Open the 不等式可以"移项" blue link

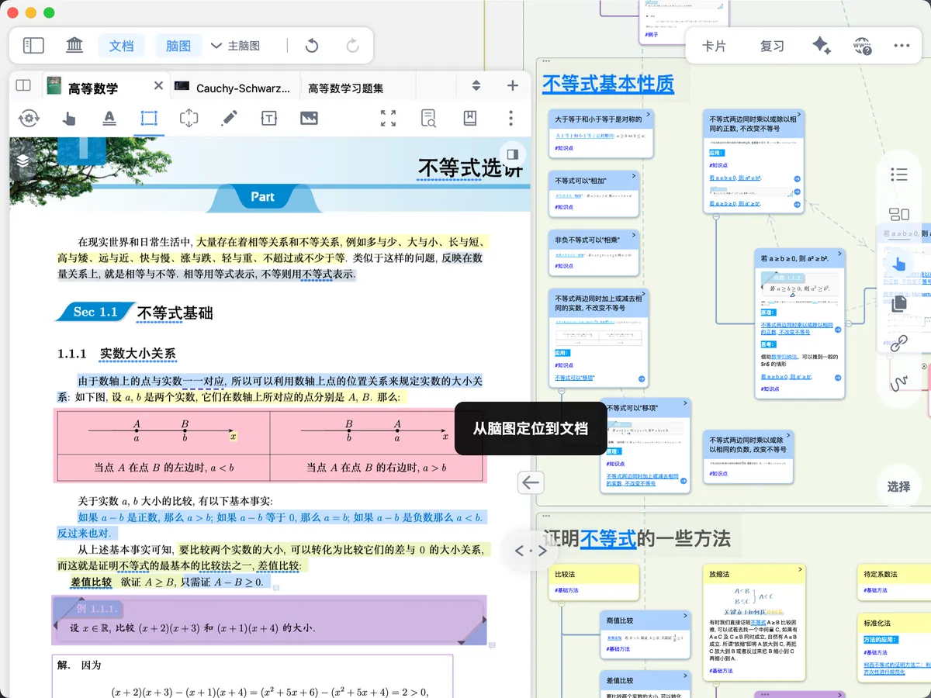pyautogui.click(x=574, y=378)
